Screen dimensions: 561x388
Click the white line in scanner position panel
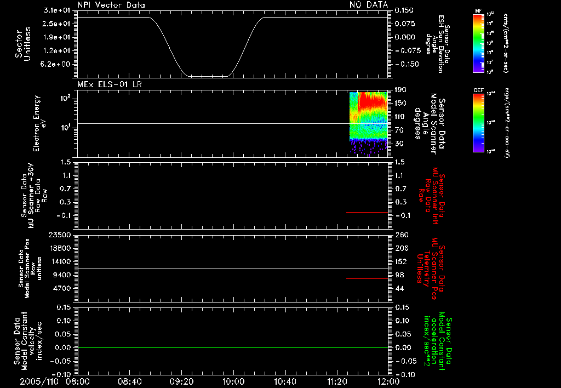[x=233, y=269]
